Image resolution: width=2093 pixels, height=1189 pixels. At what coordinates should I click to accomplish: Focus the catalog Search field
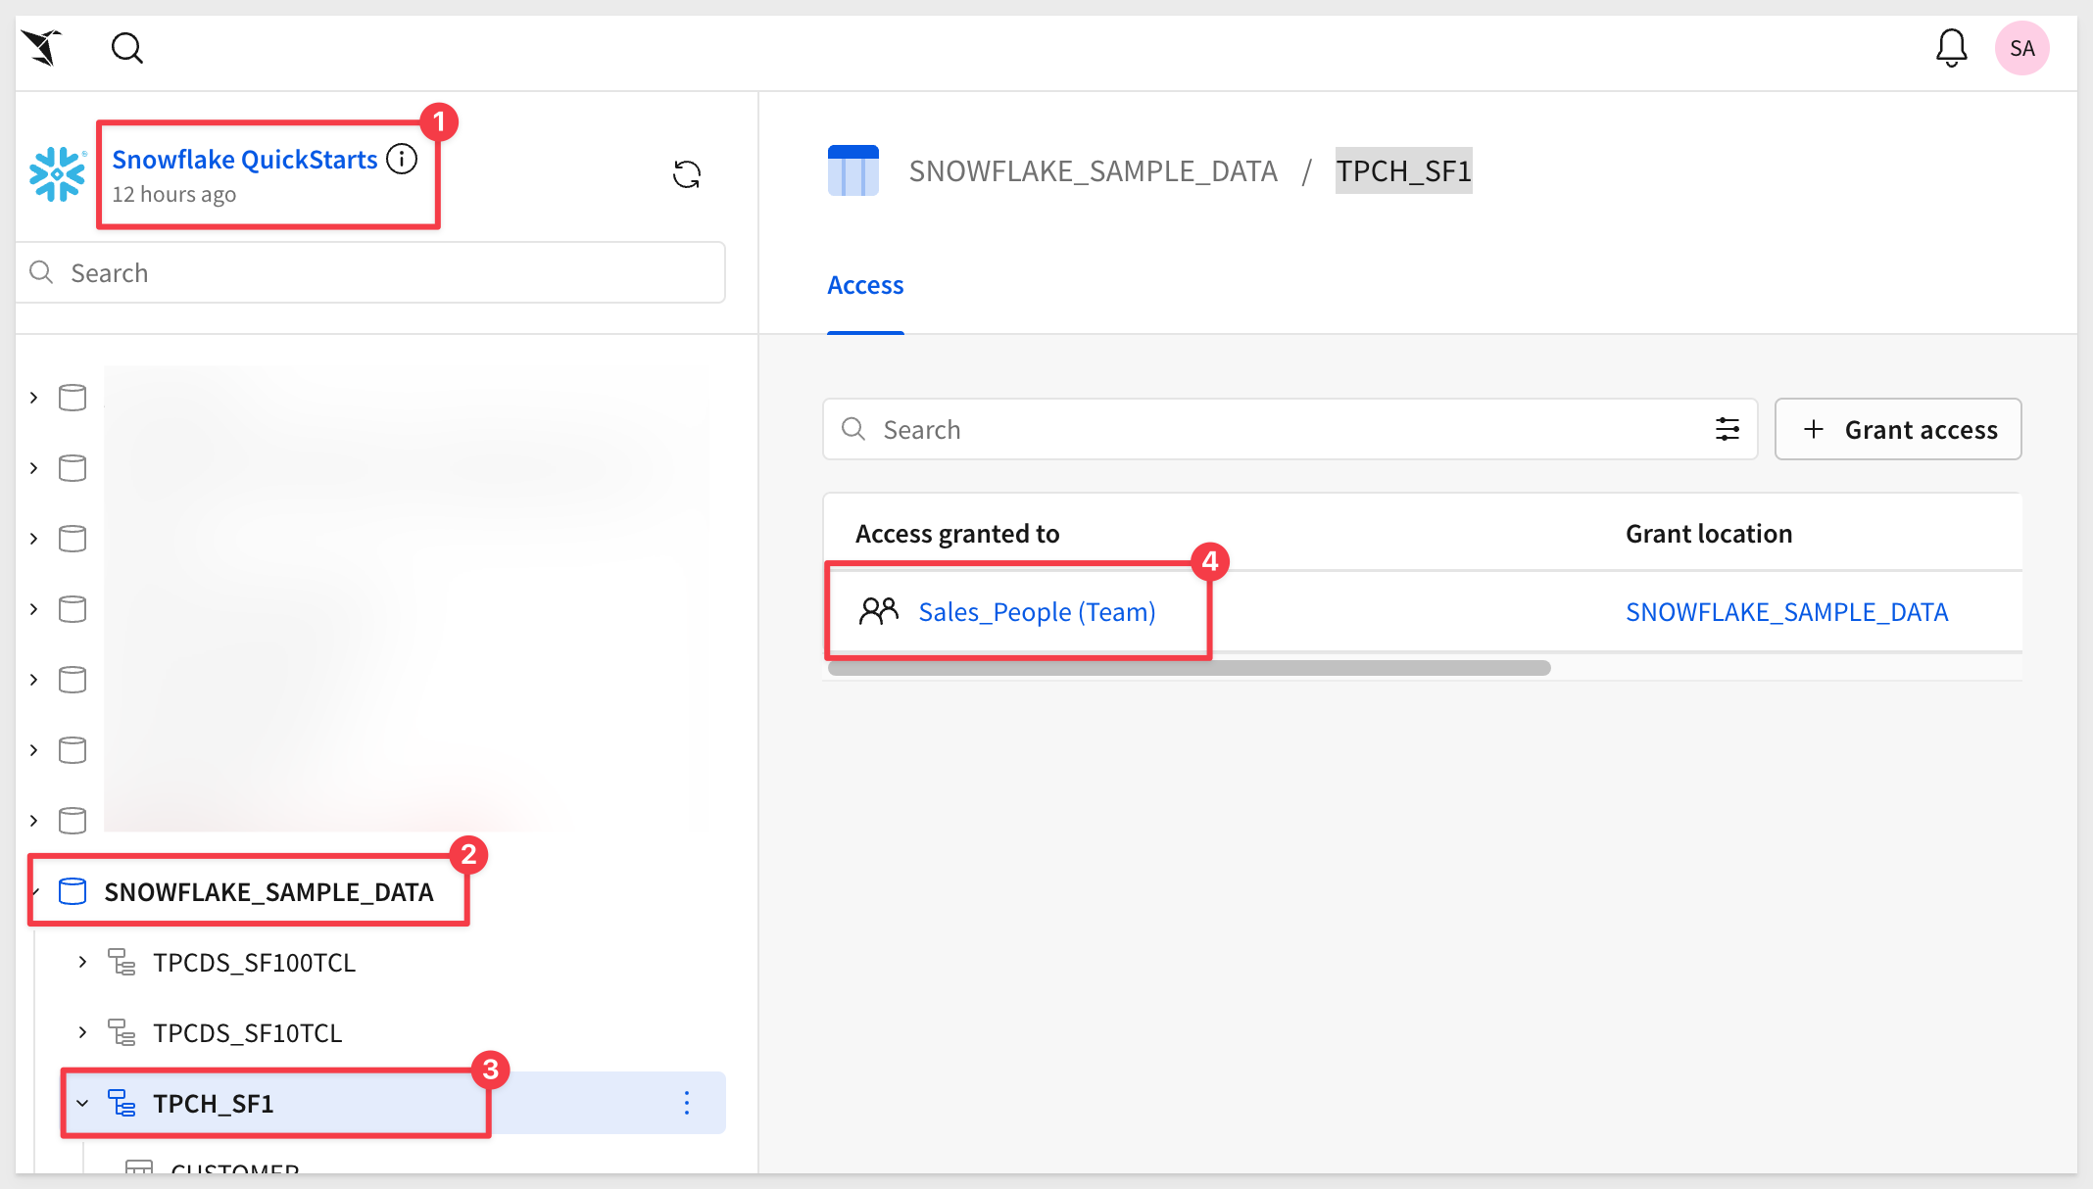371,272
